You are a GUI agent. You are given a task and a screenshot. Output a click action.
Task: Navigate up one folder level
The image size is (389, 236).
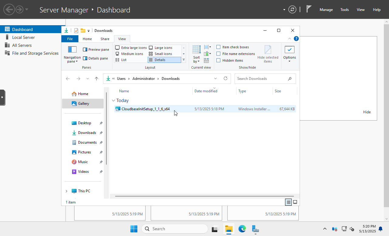click(96, 78)
